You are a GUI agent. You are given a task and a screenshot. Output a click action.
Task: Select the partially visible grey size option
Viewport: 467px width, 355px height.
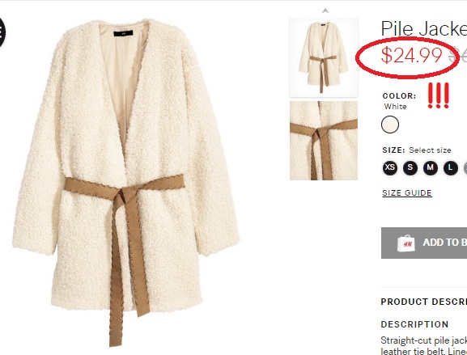coord(465,168)
